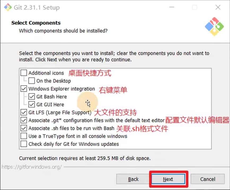Uncheck Windows Explorer integration

point(24,89)
